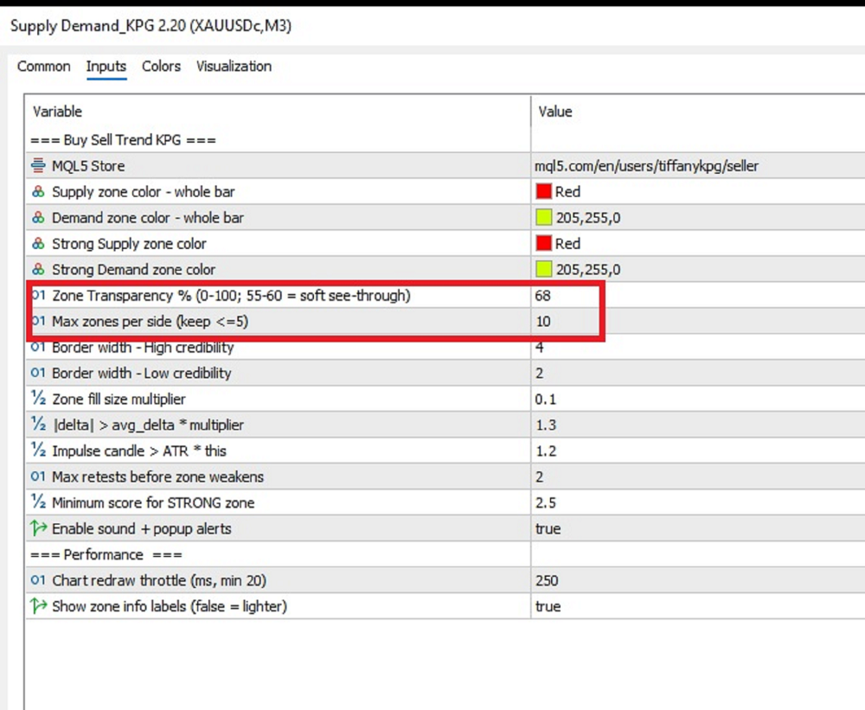Image resolution: width=865 pixels, height=710 pixels.
Task: Click the Strong Demand zone color icon
Action: point(38,269)
